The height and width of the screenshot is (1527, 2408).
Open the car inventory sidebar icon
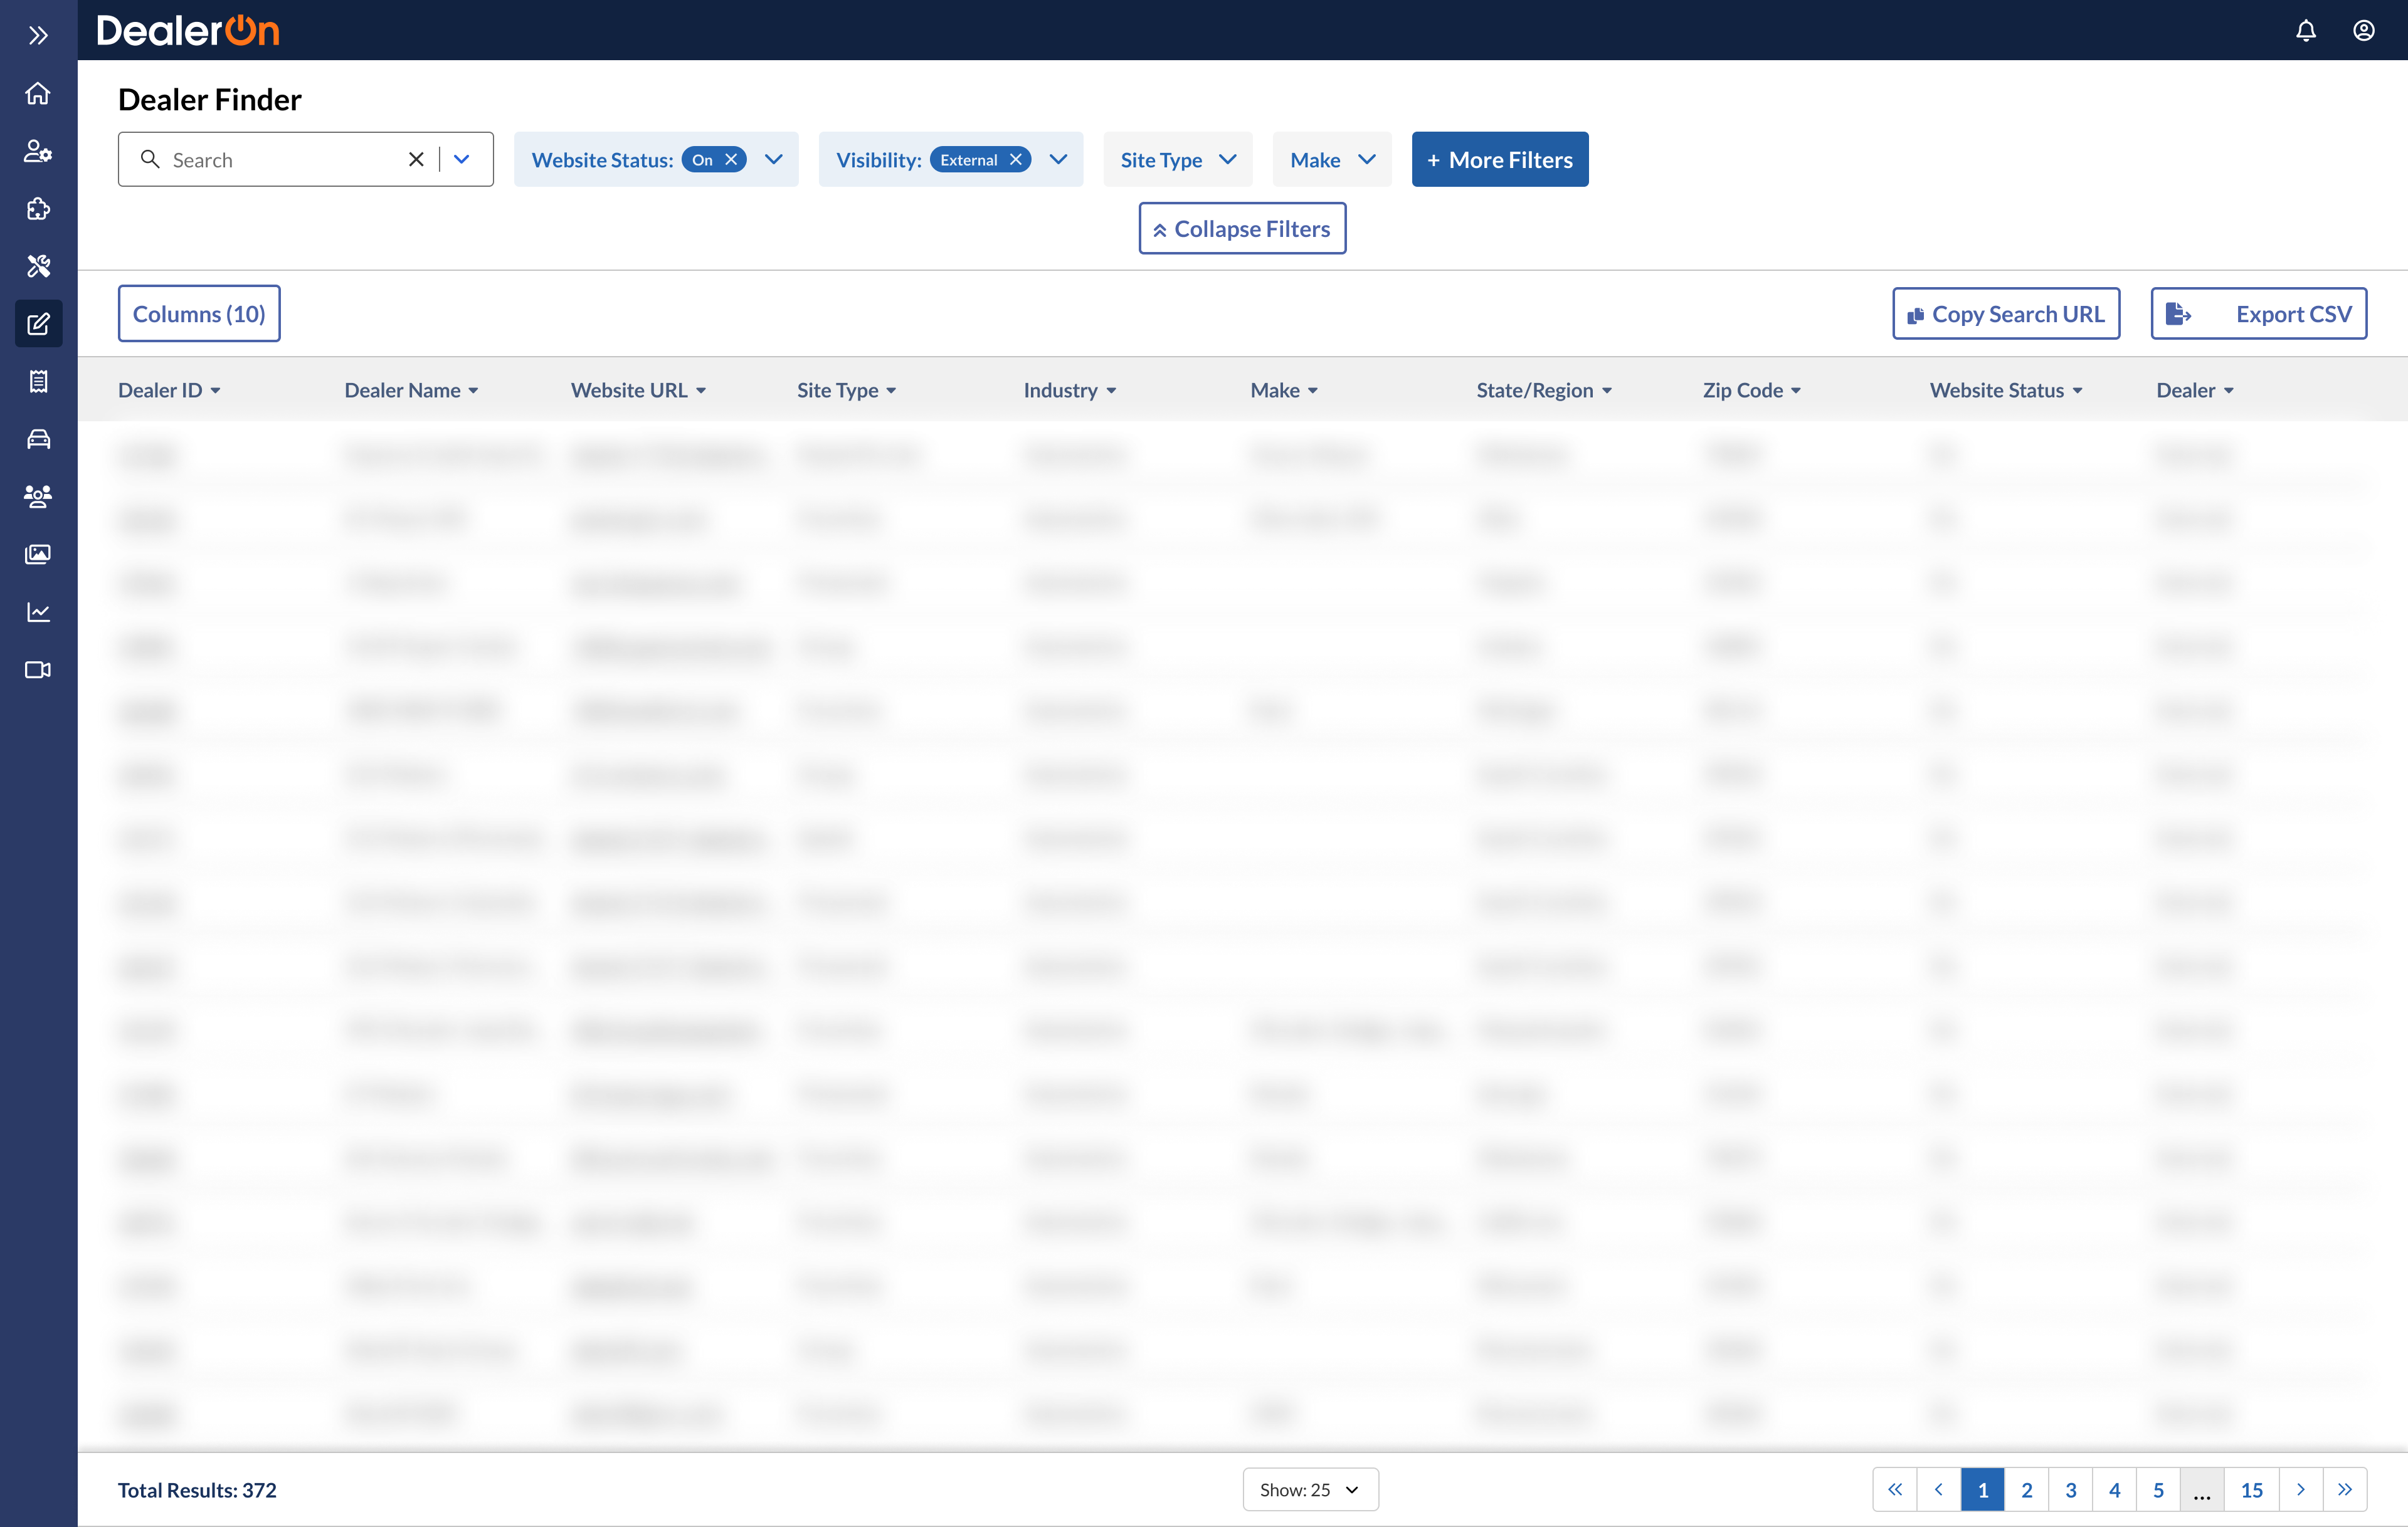tap(38, 439)
